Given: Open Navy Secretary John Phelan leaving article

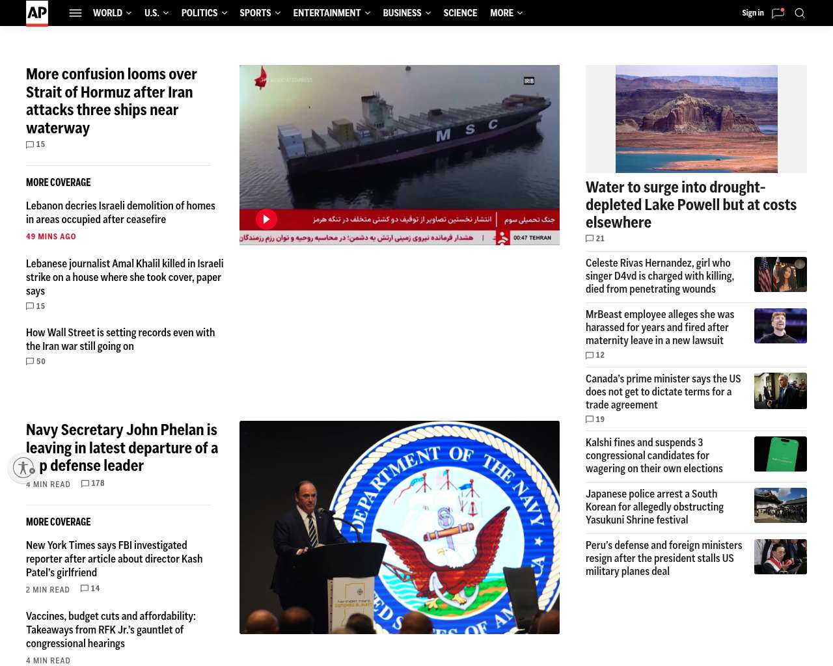Looking at the screenshot, I should pyautogui.click(x=122, y=447).
